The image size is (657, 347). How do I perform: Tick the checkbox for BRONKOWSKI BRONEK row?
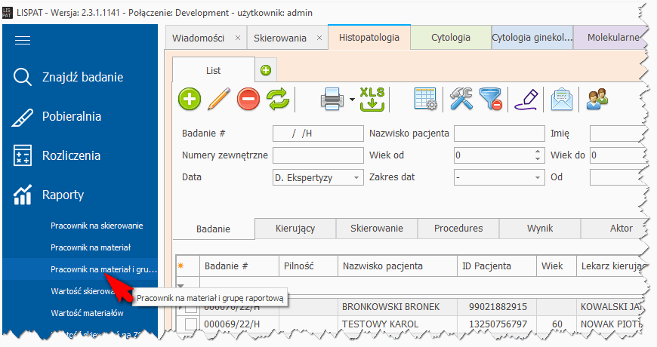pos(191,307)
